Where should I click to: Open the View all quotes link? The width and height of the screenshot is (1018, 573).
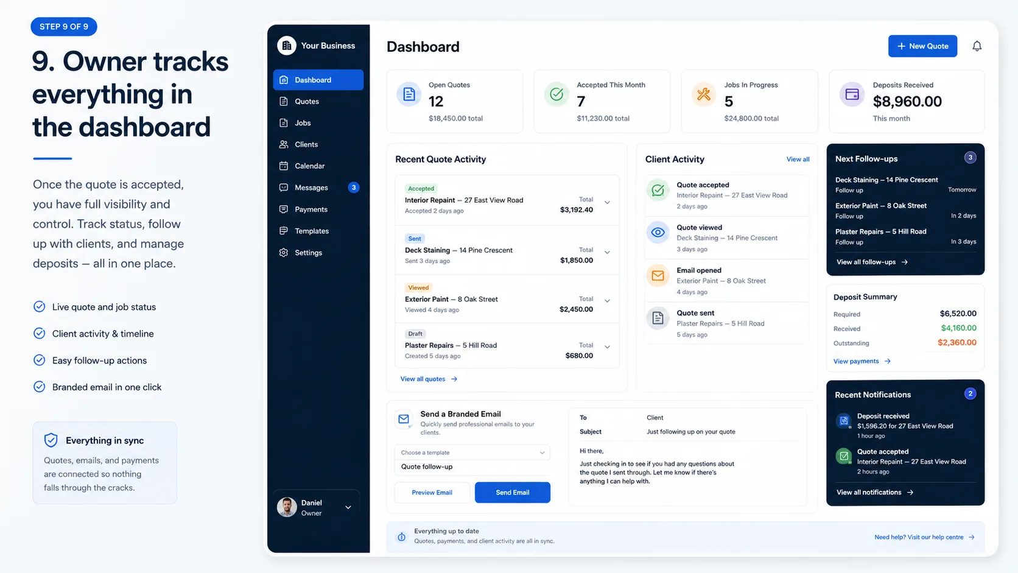[429, 379]
